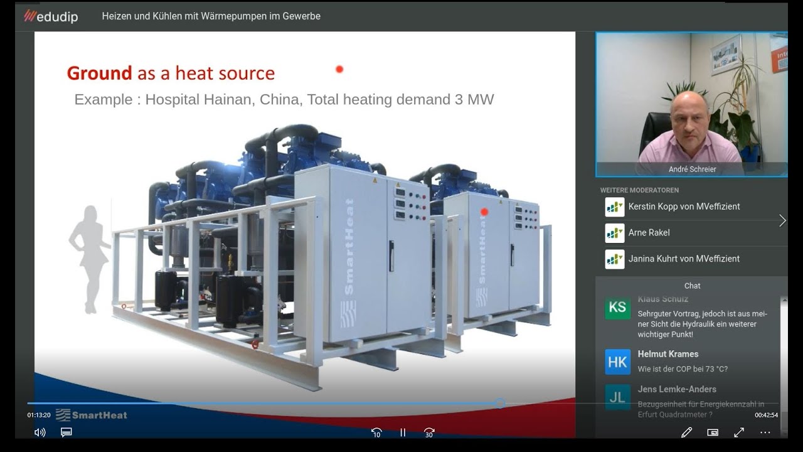This screenshot has width=803, height=452.
Task: Click the remaining time 00:42:54
Action: pos(766,415)
